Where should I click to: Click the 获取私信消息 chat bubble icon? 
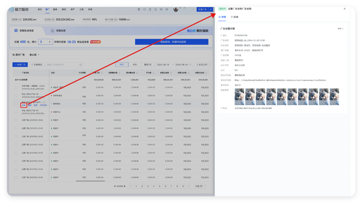(x=16, y=31)
